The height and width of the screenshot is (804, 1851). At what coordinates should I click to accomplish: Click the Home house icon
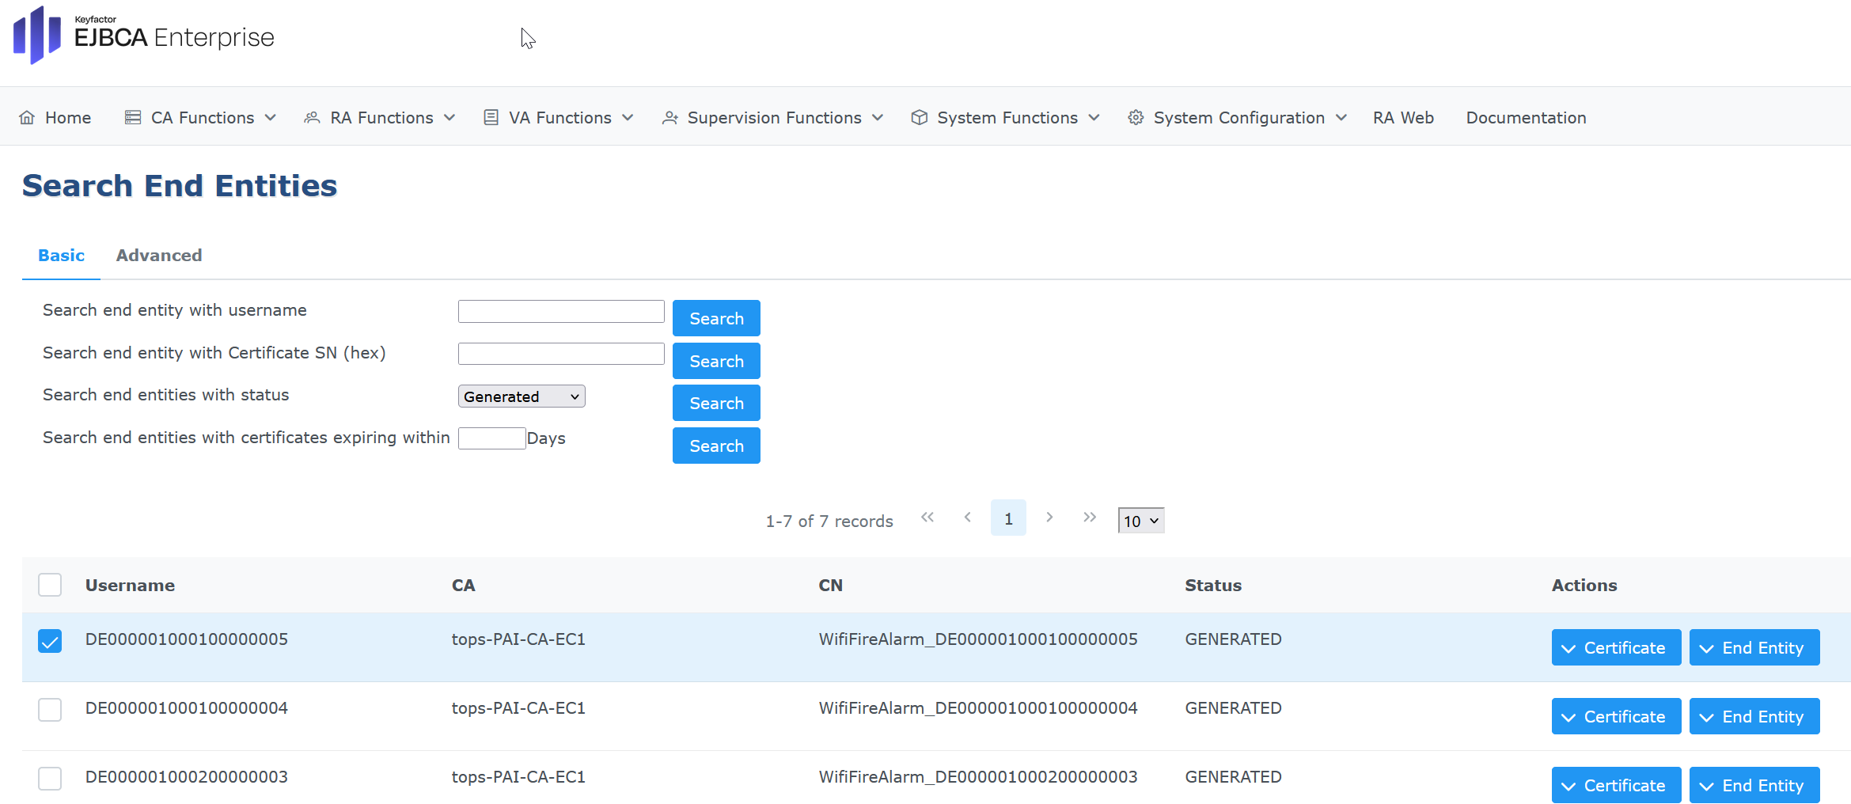27,118
